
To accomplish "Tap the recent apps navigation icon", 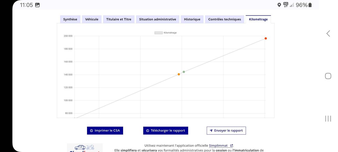I will (x=328, y=119).
